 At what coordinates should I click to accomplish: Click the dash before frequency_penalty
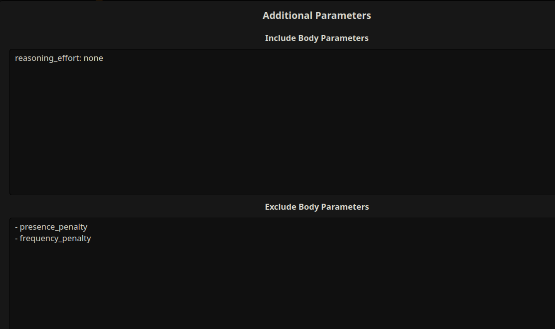16,239
